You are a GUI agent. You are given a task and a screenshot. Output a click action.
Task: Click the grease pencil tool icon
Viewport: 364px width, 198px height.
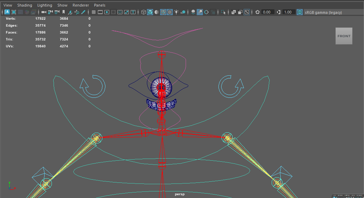pos(83,12)
